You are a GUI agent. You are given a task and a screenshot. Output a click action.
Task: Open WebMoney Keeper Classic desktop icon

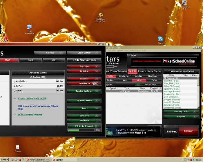click(x=101, y=17)
